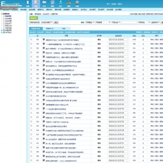Switch to the 归档 tab

click(x=63, y=28)
